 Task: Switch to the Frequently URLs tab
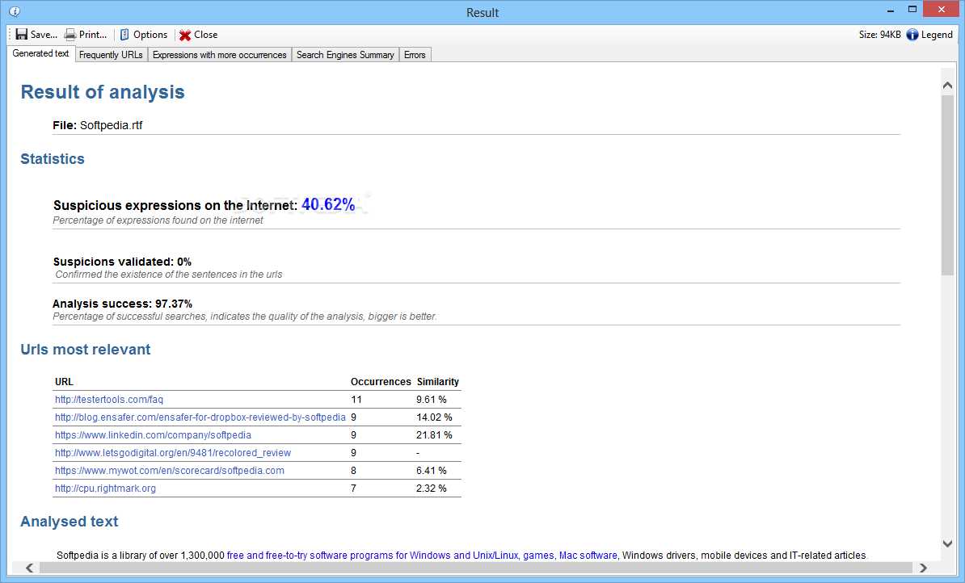pyautogui.click(x=111, y=55)
